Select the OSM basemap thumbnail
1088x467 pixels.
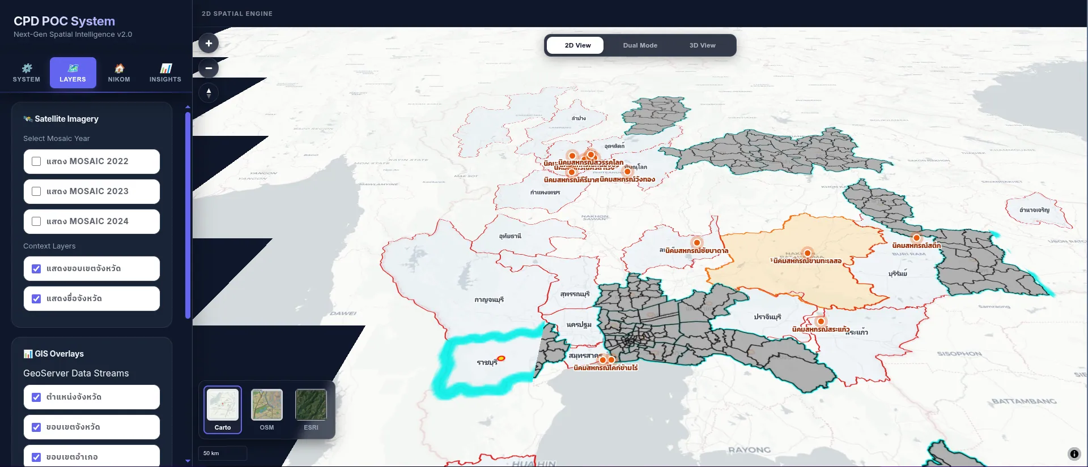pyautogui.click(x=267, y=410)
